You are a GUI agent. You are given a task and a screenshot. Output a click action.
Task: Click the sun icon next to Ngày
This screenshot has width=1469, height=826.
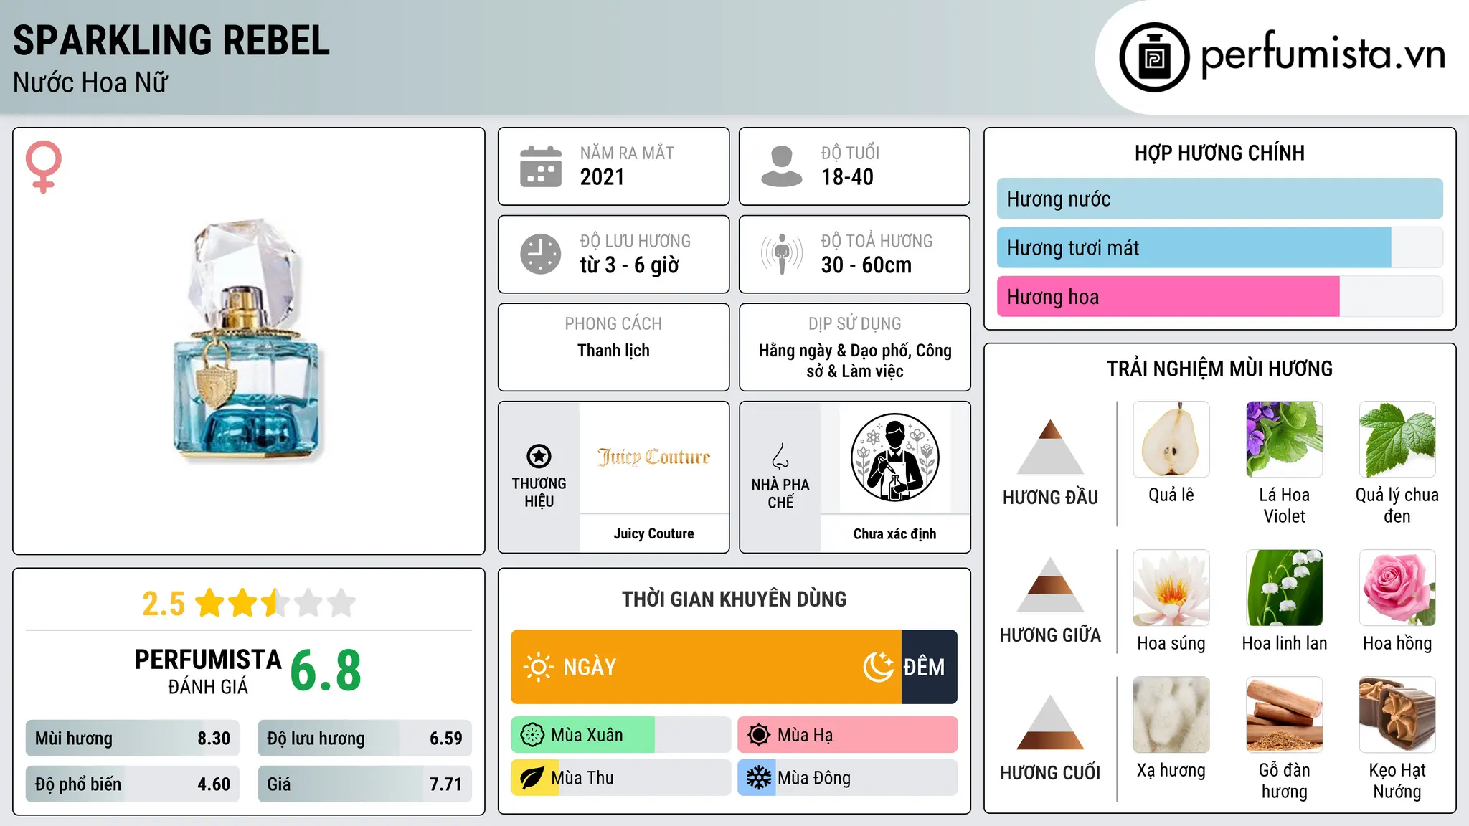(x=538, y=667)
